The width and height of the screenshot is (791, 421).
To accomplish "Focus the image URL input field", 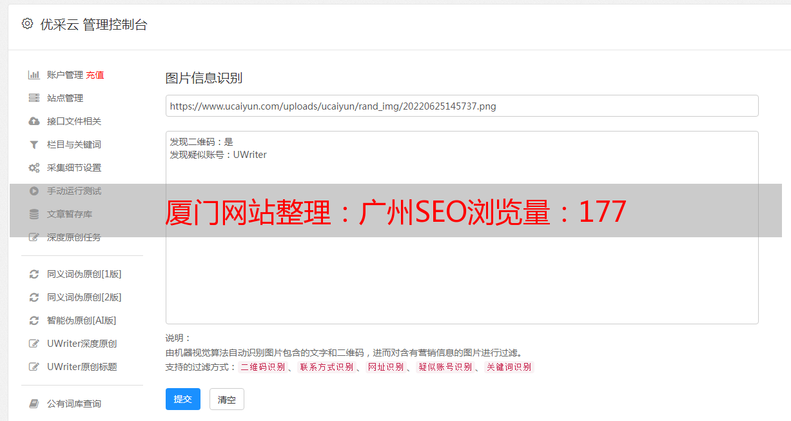I will click(462, 106).
